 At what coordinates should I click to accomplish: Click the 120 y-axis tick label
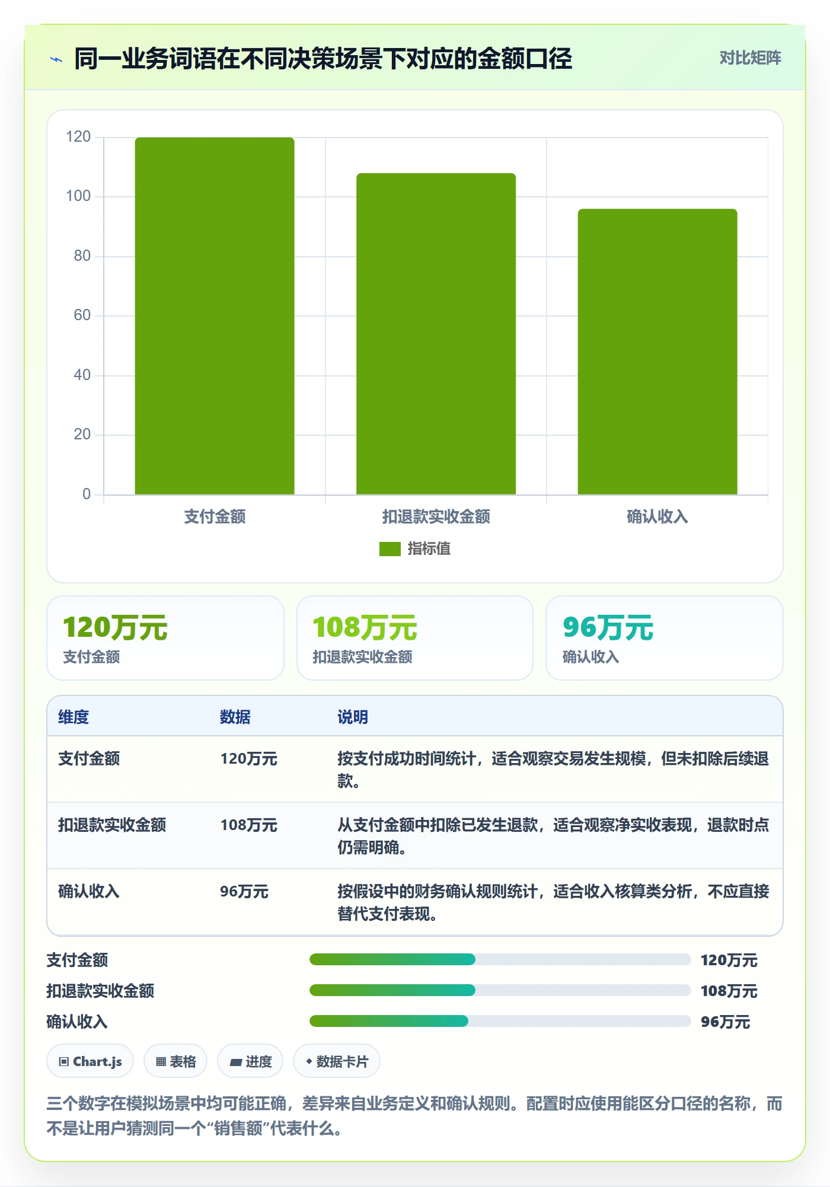click(x=78, y=137)
